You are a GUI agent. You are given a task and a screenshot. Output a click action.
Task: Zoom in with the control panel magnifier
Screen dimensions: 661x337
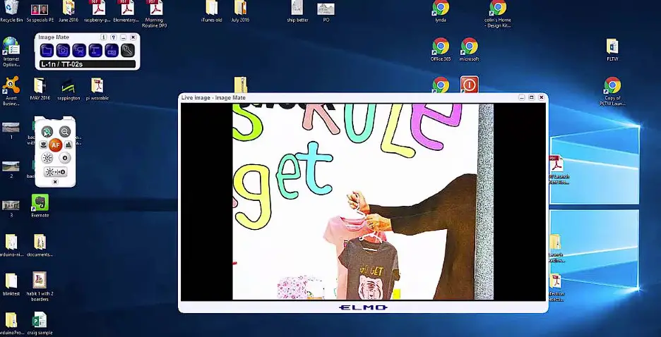click(x=47, y=131)
